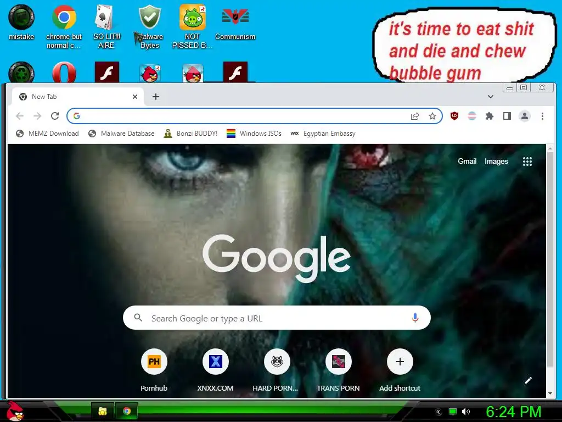
Task: Open the Angry Birds start button on taskbar
Action: [x=15, y=411]
